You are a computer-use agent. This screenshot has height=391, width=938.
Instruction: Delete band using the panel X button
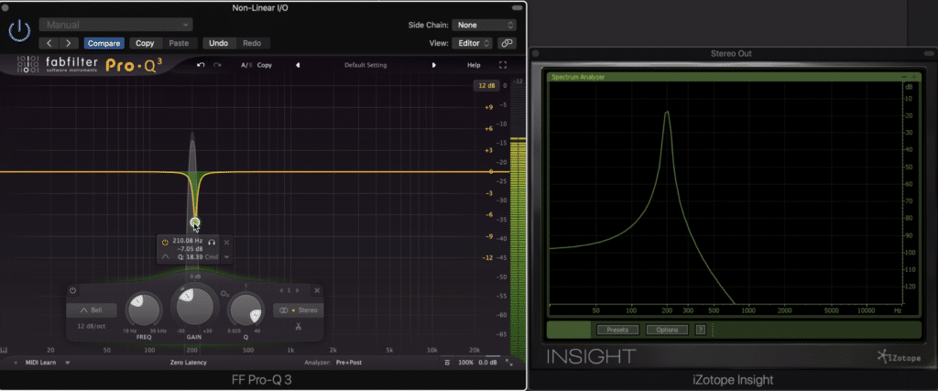pos(317,290)
